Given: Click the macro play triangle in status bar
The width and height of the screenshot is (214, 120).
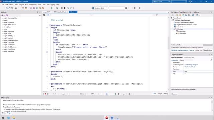Looking at the screenshot, I should [43, 94].
